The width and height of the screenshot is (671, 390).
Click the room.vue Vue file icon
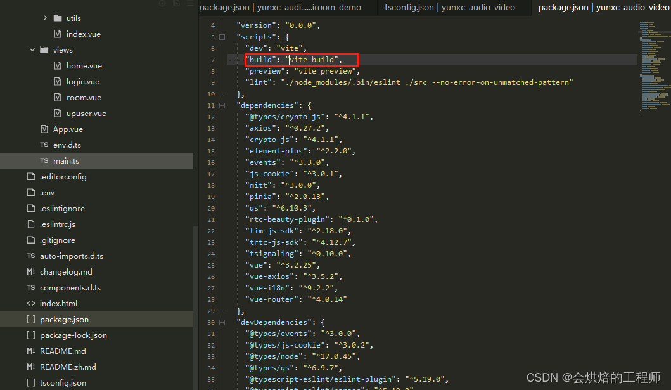click(x=58, y=97)
